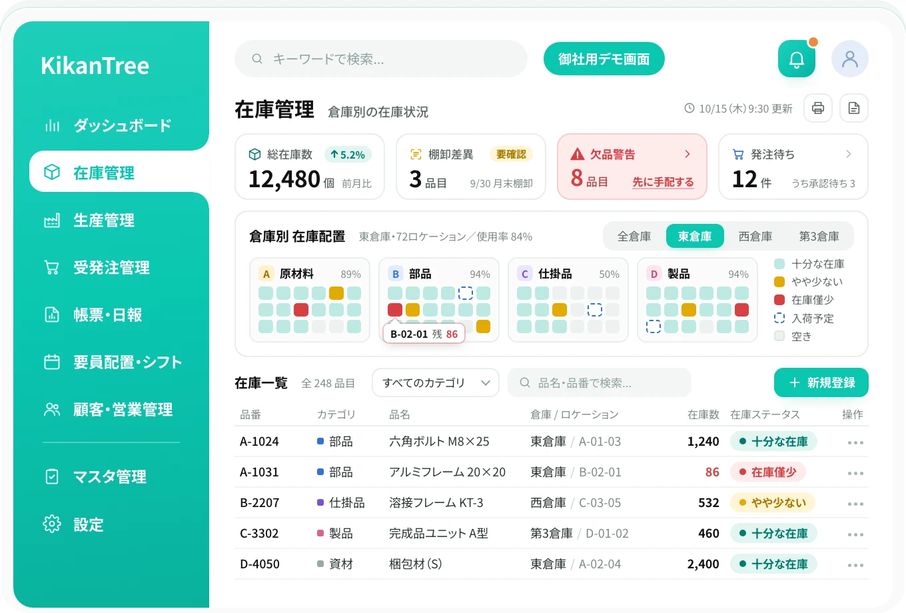The width and height of the screenshot is (906, 613).
Task: Click the 御社用デモ画面 button
Action: click(x=604, y=59)
